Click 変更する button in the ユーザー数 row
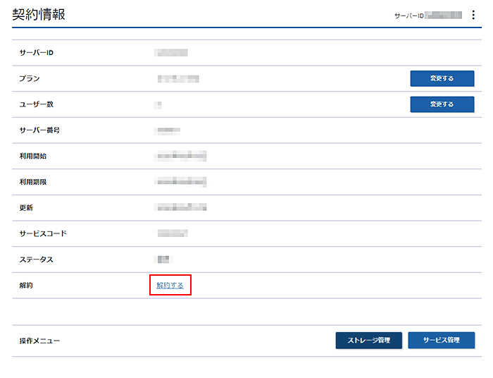Viewport: 493px width, 378px height. (x=442, y=104)
